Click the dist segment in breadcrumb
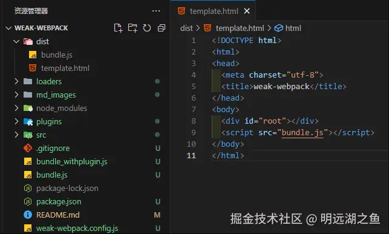The height and width of the screenshot is (234, 389). [186, 28]
